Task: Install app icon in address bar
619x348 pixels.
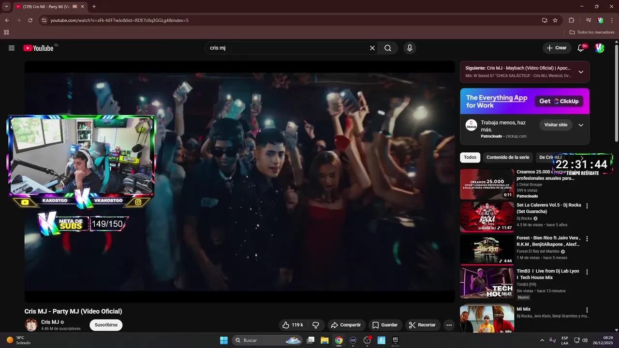Action: (x=545, y=20)
